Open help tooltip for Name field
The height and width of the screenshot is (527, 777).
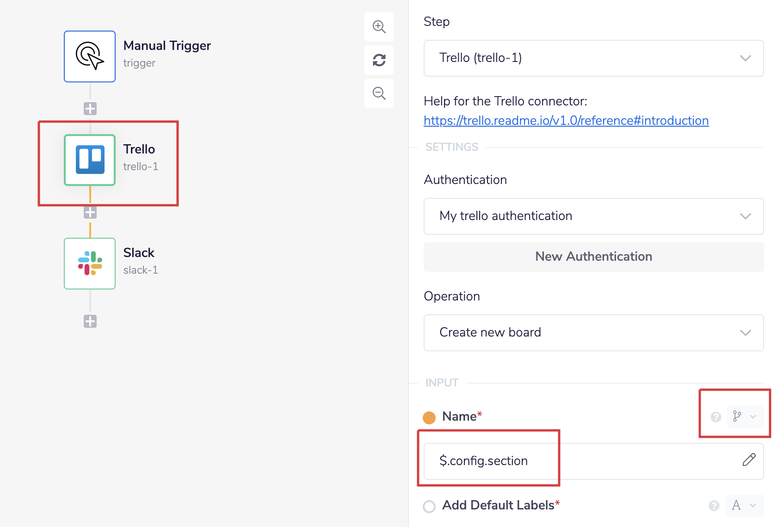click(x=716, y=417)
